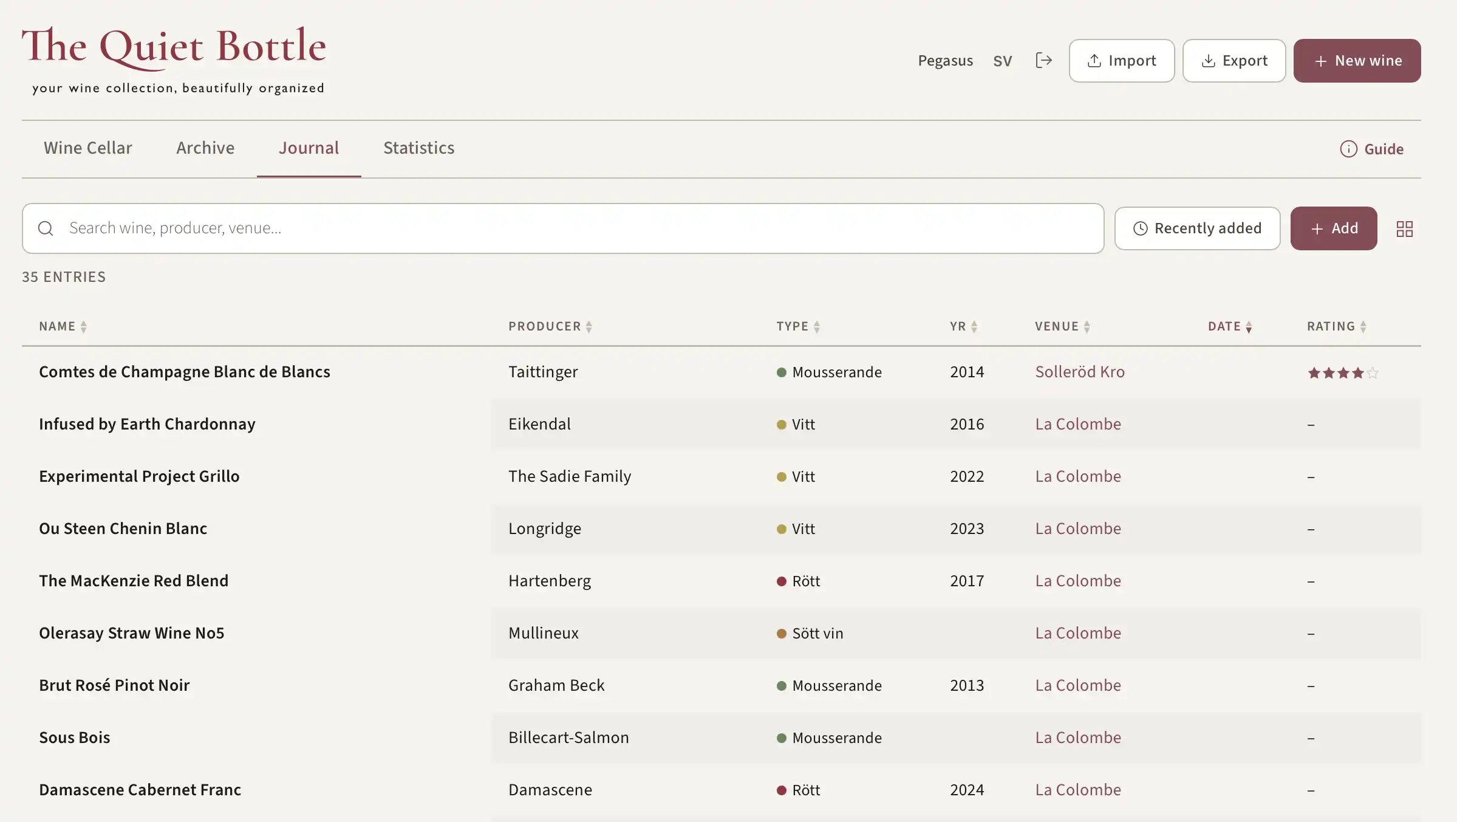This screenshot has height=822, width=1457.
Task: Click the Guide info icon
Action: coord(1348,149)
